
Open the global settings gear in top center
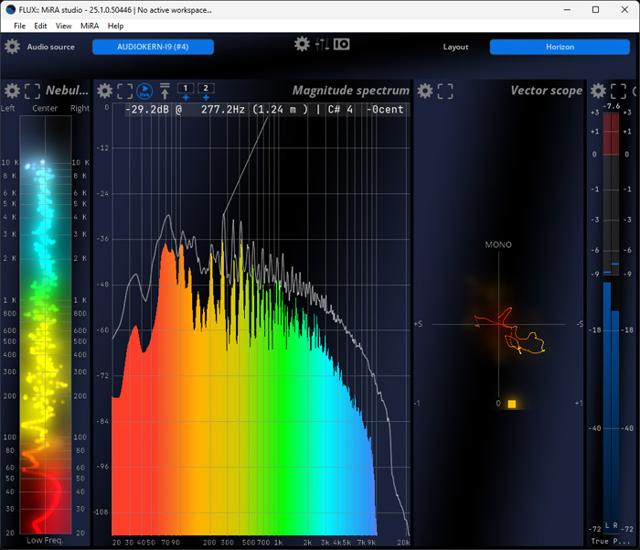click(x=302, y=44)
